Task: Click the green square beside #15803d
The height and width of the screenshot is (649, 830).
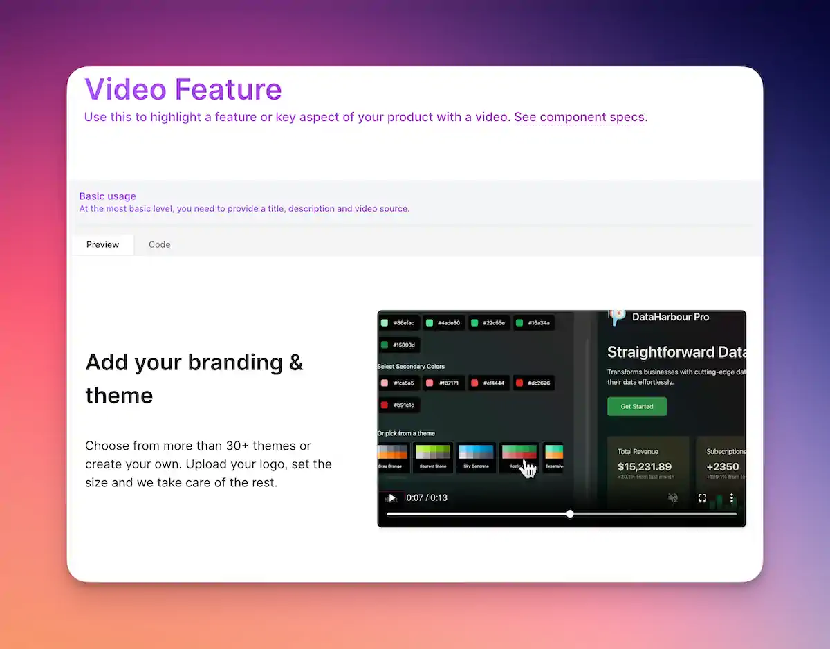Action: 384,345
